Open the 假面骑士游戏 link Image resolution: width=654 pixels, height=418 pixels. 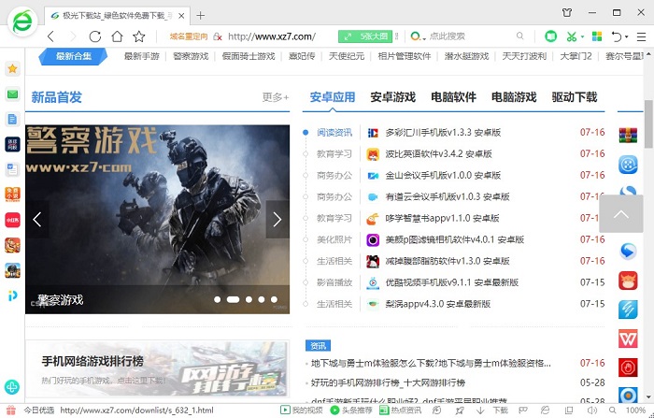249,56
